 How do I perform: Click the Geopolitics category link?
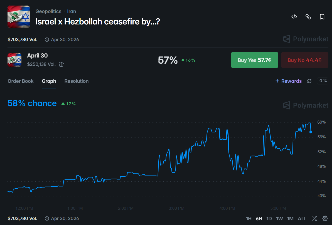[48, 11]
